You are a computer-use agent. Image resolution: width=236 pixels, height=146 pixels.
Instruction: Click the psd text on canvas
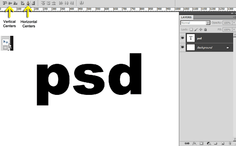(89, 79)
